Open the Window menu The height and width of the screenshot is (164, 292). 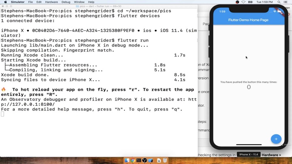79,2
